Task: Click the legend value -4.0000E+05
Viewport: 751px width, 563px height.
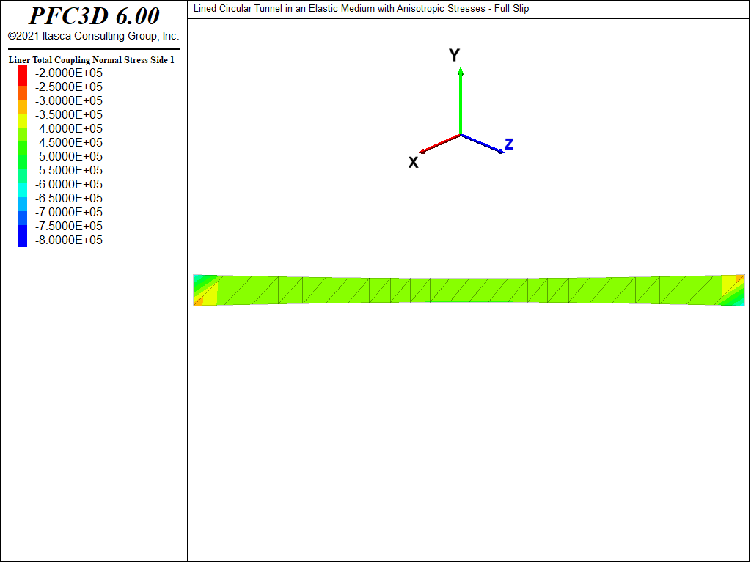Action: click(x=69, y=128)
